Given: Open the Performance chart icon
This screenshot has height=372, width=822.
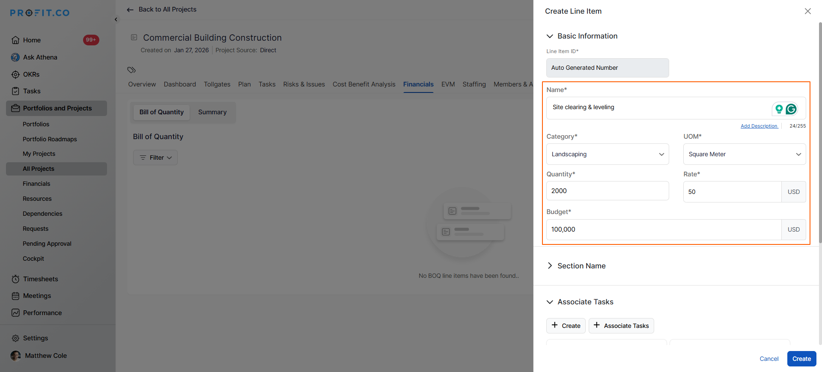Looking at the screenshot, I should tap(15, 313).
